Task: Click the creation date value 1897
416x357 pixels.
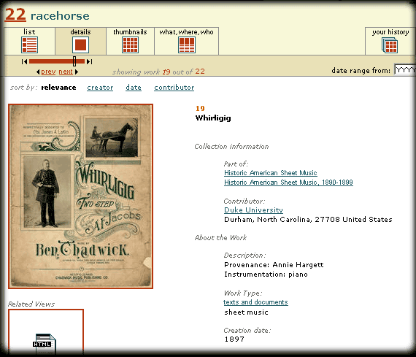Action: 234,339
